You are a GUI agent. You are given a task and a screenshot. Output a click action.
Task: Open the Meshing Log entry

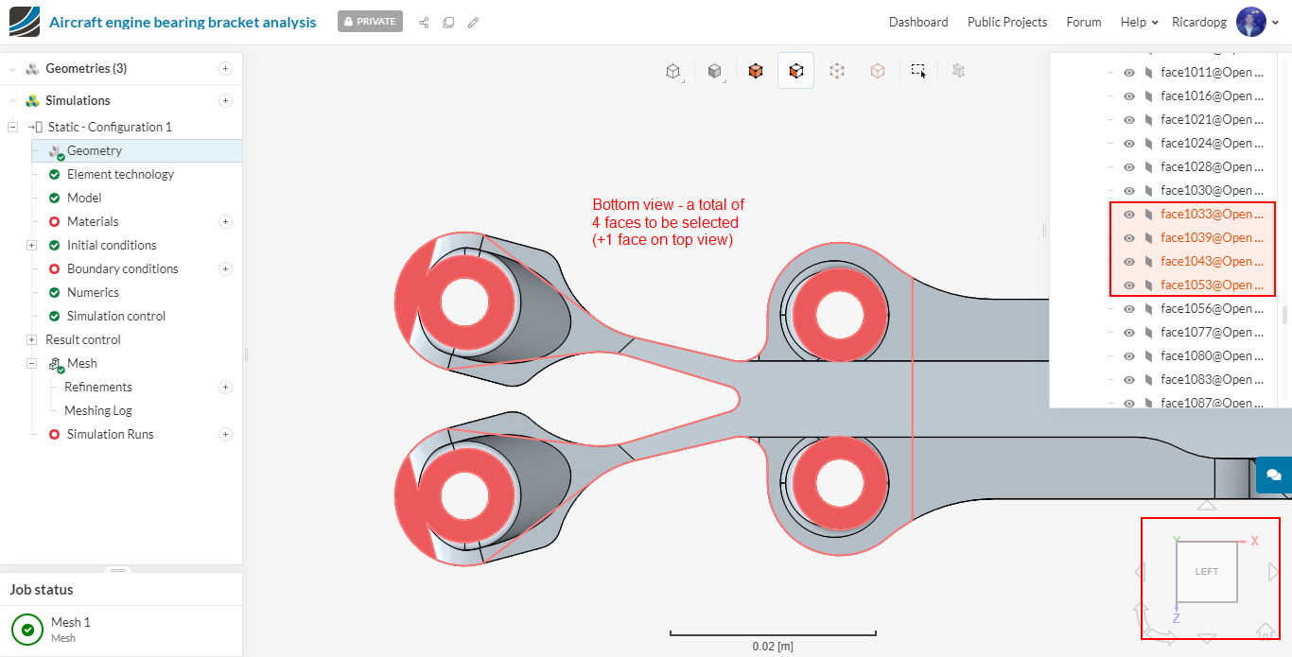coord(98,410)
